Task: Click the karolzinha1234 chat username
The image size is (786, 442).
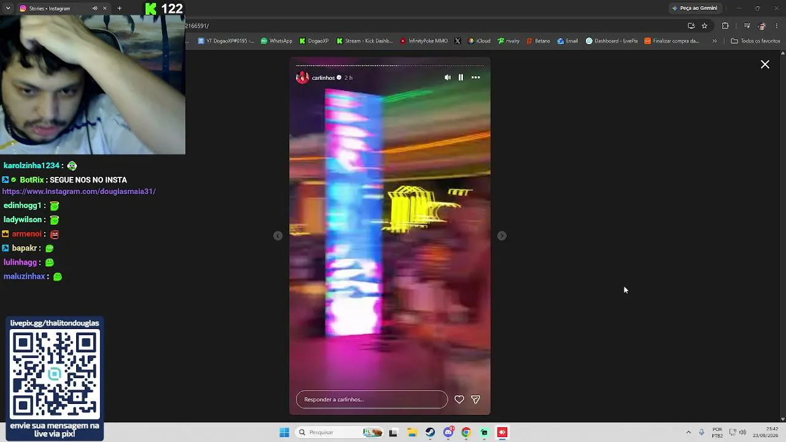Action: [x=31, y=166]
